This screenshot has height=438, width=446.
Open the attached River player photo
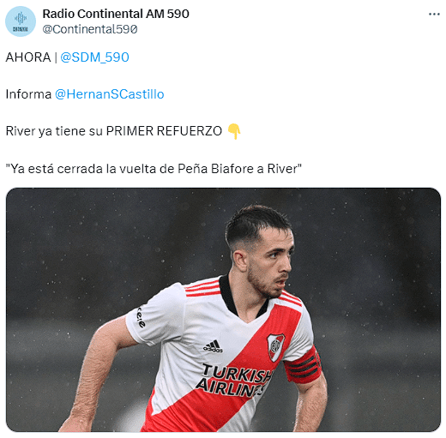223,309
